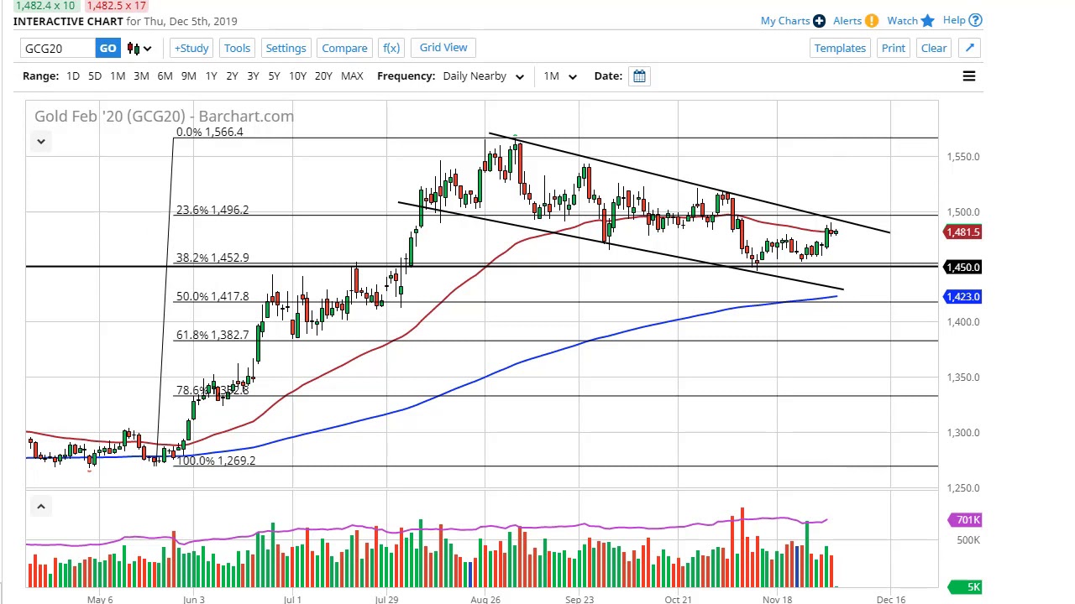
Task: Expand chart to full screen with the arrow icon
Action: coord(969,48)
